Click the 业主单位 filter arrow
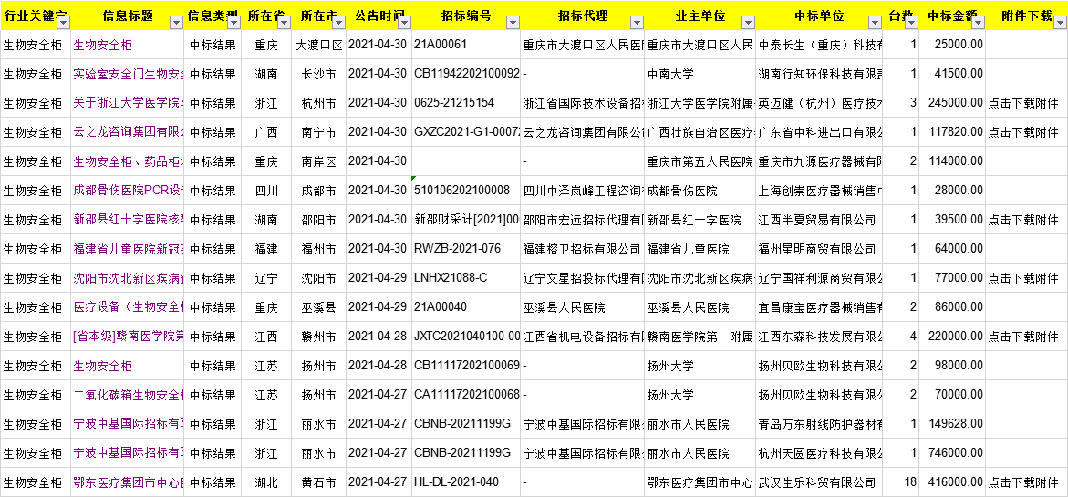 (747, 22)
